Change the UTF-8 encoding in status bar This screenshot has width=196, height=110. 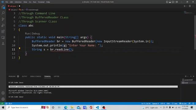coord(163,104)
